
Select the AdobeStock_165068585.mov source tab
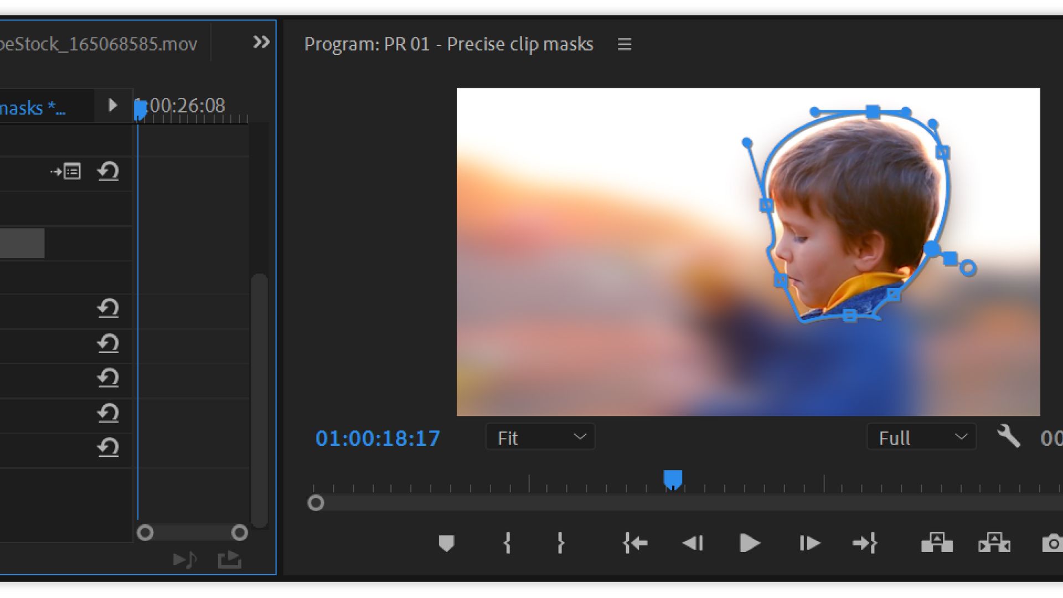coord(99,44)
